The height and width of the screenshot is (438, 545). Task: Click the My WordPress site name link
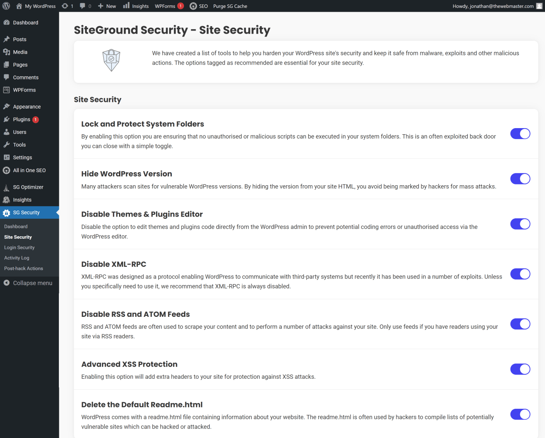40,6
